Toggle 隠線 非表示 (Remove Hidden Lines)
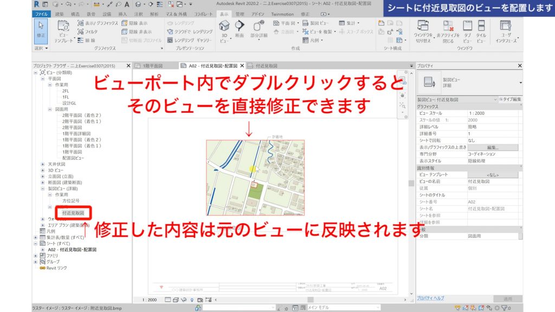This screenshot has height=312, width=555. pyautogui.click(x=133, y=32)
